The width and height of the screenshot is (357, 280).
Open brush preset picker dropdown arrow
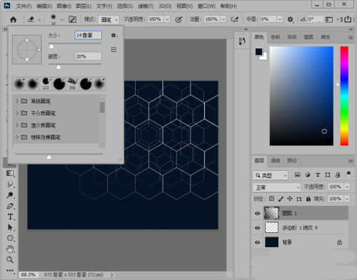(x=62, y=19)
